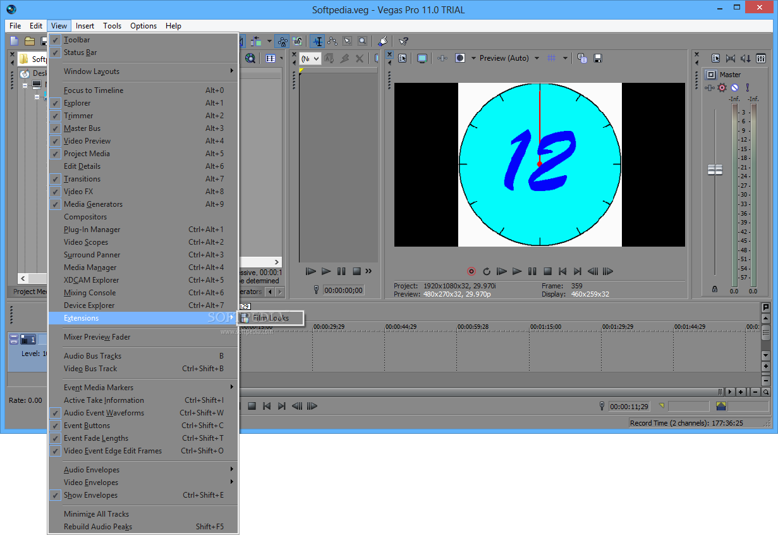Toggle Split Screen View icon
This screenshot has height=535, width=778.
click(x=460, y=58)
